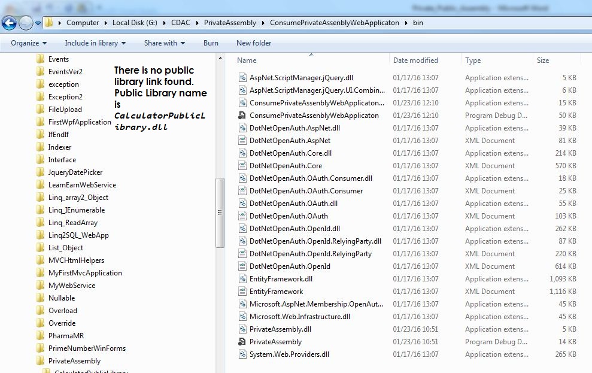
Task: Navigate to CDAC in the address bar
Action: click(181, 23)
